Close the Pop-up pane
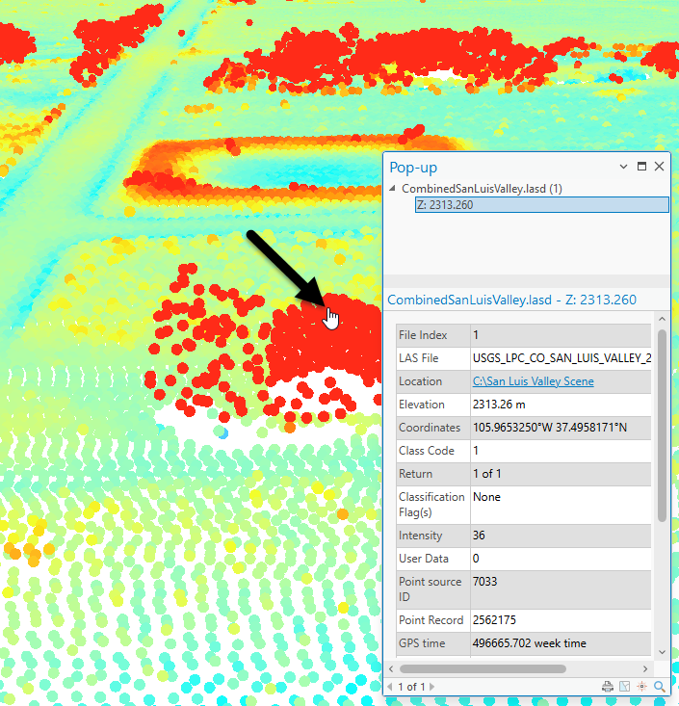The width and height of the screenshot is (679, 706). pyautogui.click(x=660, y=167)
